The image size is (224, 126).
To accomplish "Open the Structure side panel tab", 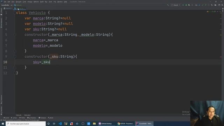I will pyautogui.click(x=1, y=99).
